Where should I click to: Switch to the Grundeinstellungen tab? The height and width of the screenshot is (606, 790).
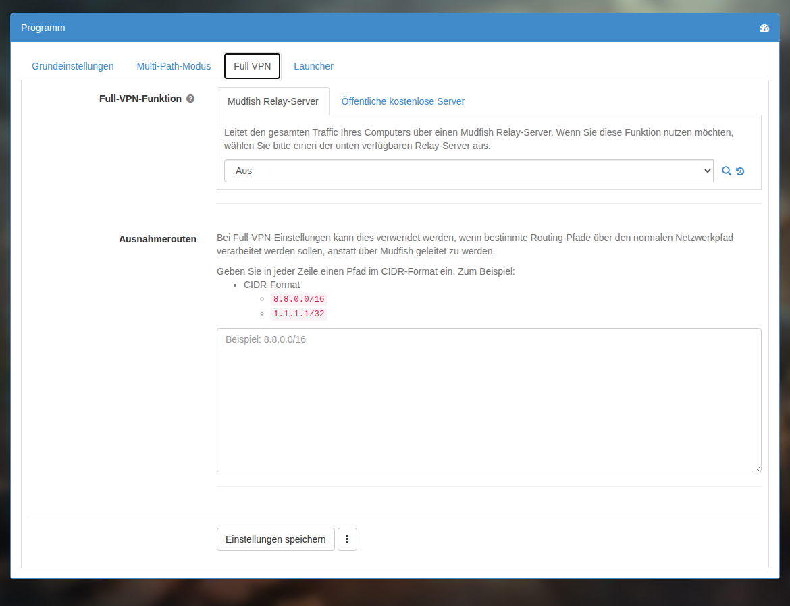click(x=72, y=66)
